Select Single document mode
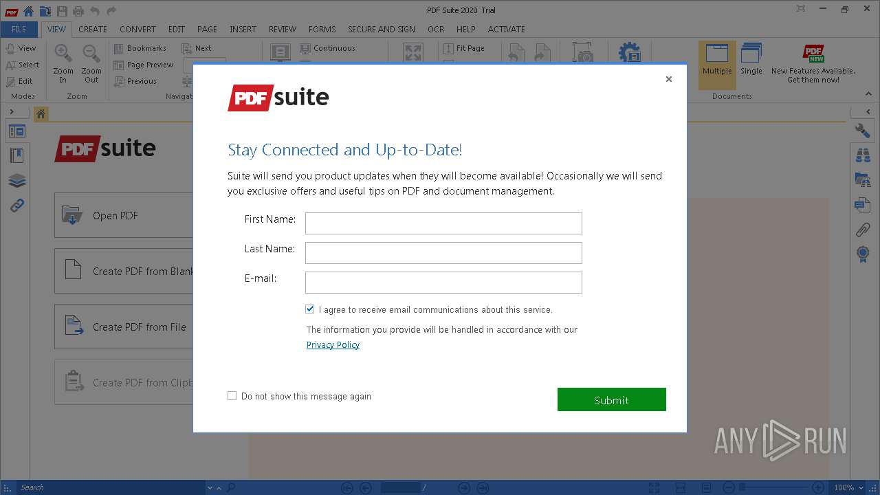Screen dimensions: 880x495 pyautogui.click(x=751, y=60)
